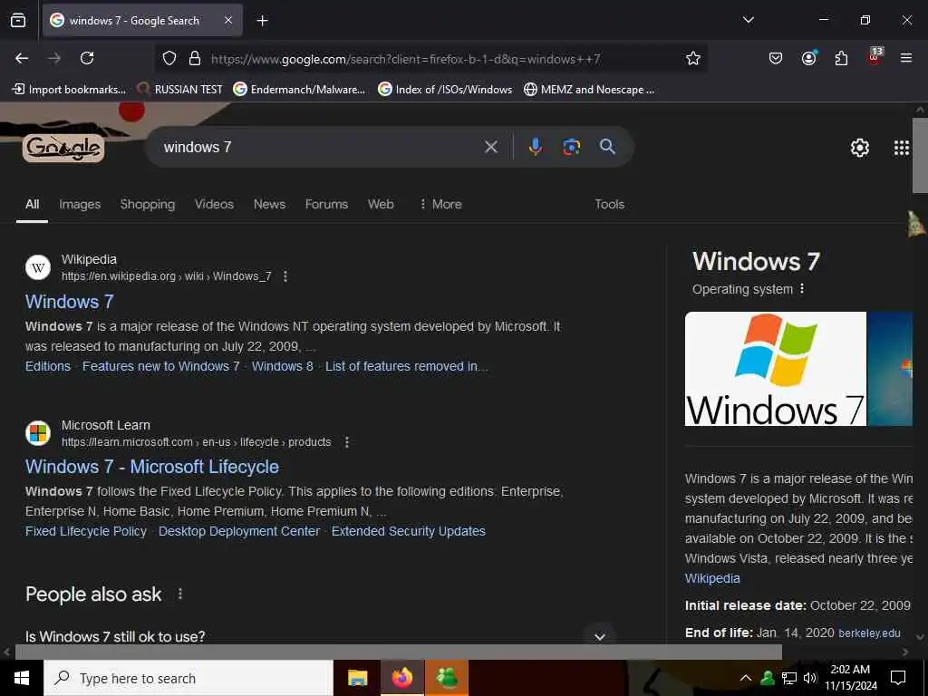
Task: Open the taskbar volume speaker icon
Action: click(x=810, y=678)
